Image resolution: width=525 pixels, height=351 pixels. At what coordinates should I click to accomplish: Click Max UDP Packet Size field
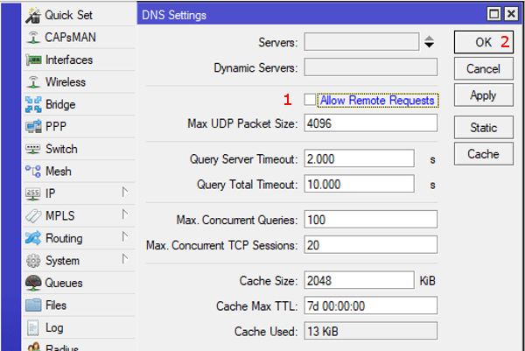371,123
